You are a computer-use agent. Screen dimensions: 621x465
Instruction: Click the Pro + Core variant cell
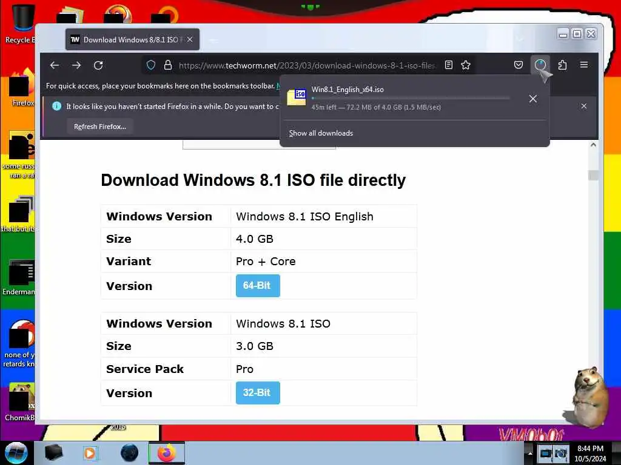pos(324,262)
